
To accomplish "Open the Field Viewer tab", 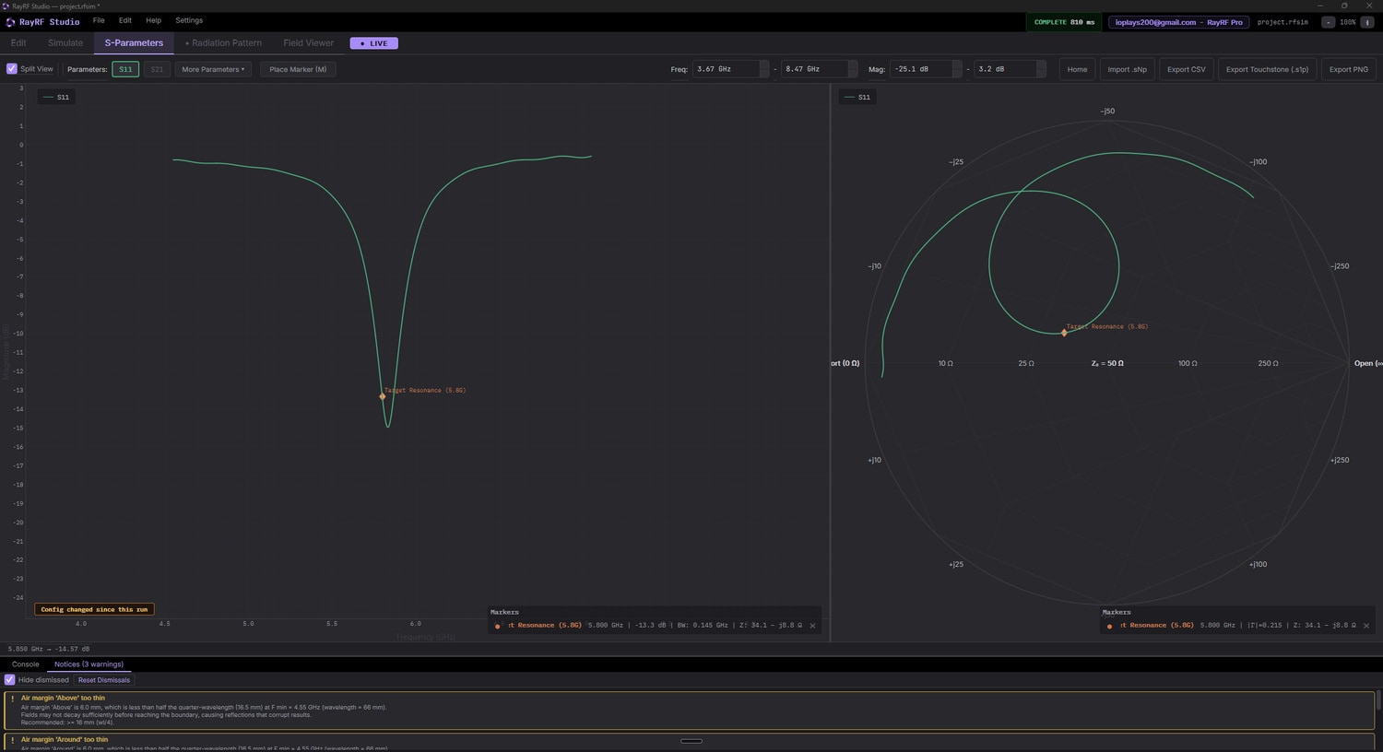I will (308, 43).
